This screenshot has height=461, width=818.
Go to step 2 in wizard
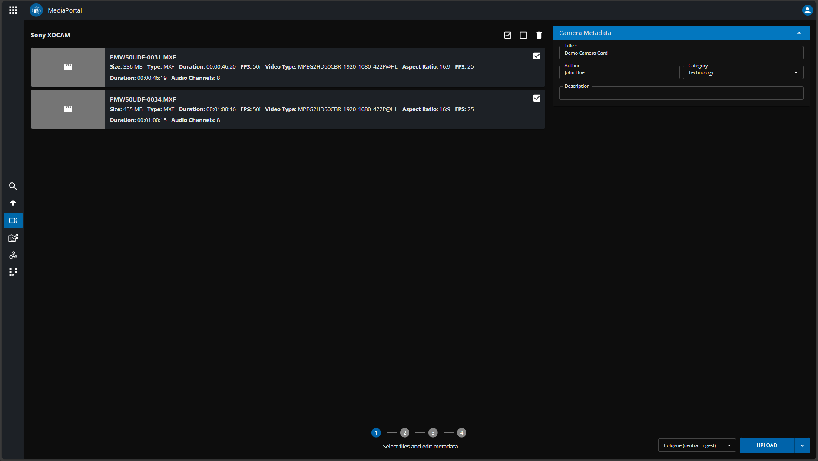click(x=404, y=433)
